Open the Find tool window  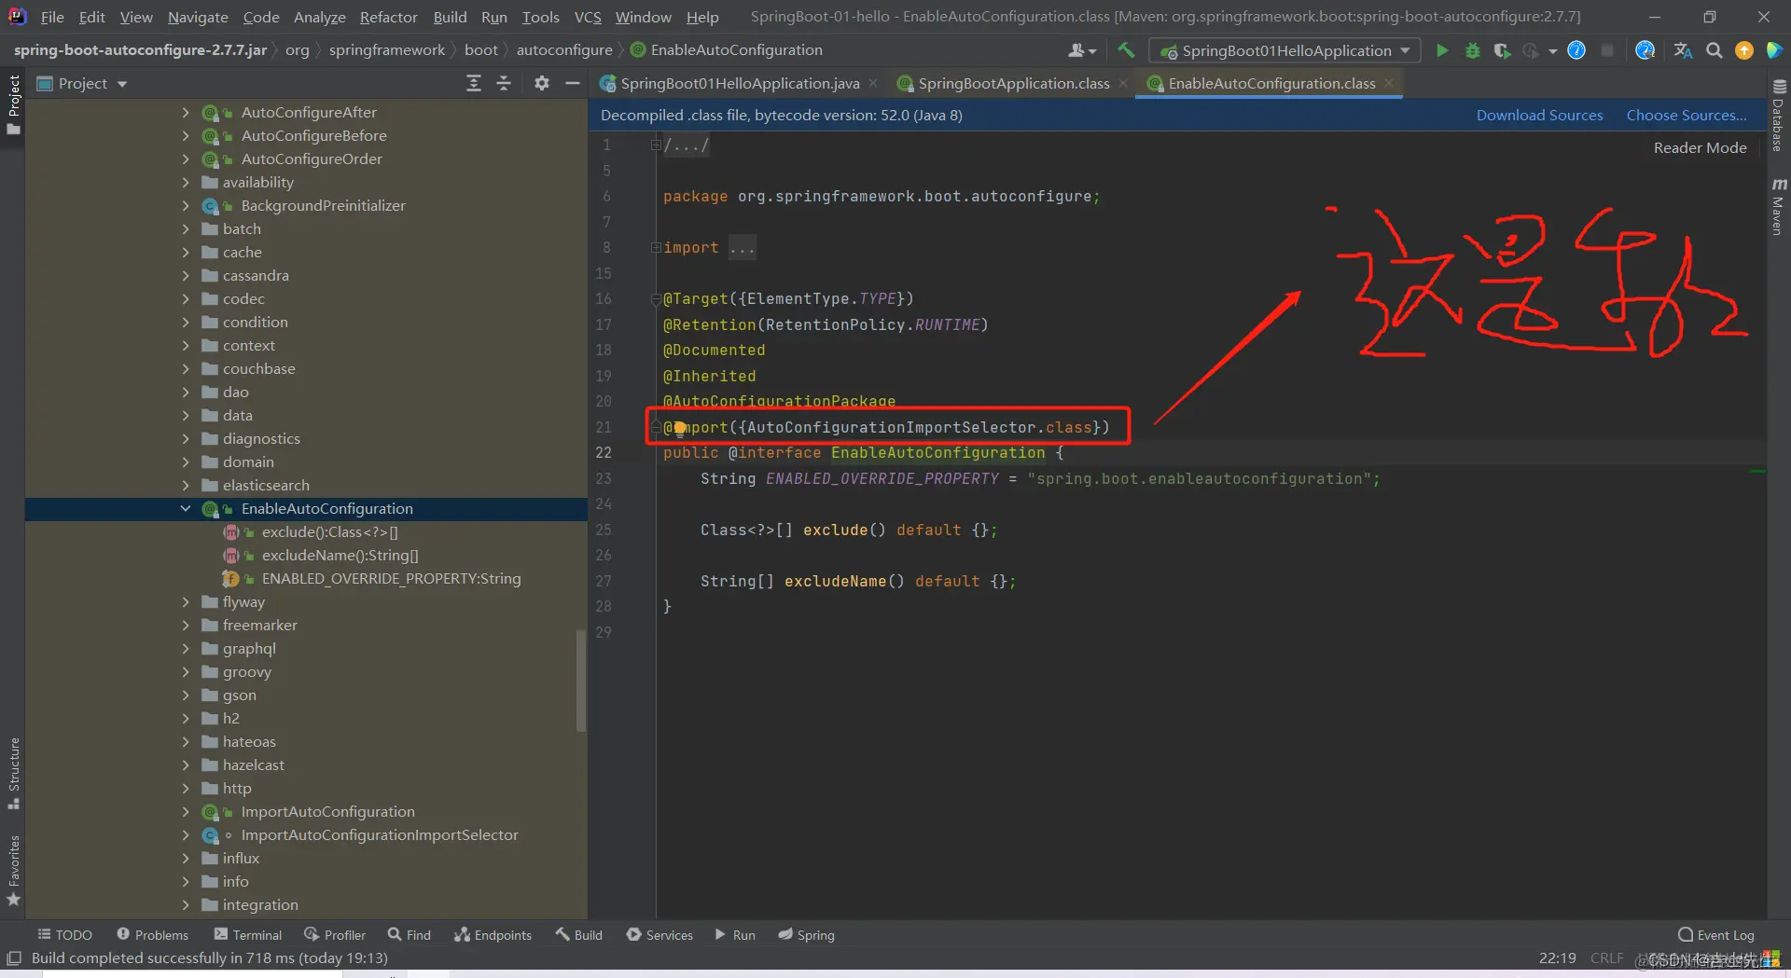[x=410, y=934]
